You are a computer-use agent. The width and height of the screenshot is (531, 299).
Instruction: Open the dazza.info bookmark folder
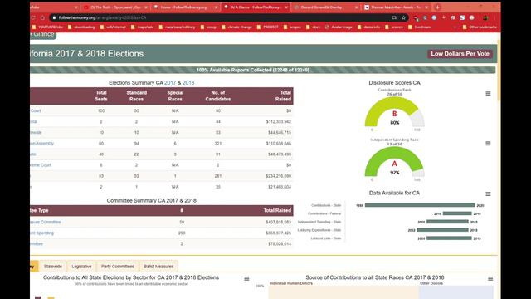[x=368, y=27]
